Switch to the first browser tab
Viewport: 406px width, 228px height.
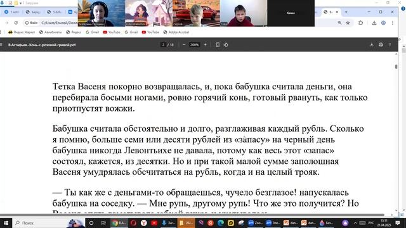pyautogui.click(x=12, y=12)
